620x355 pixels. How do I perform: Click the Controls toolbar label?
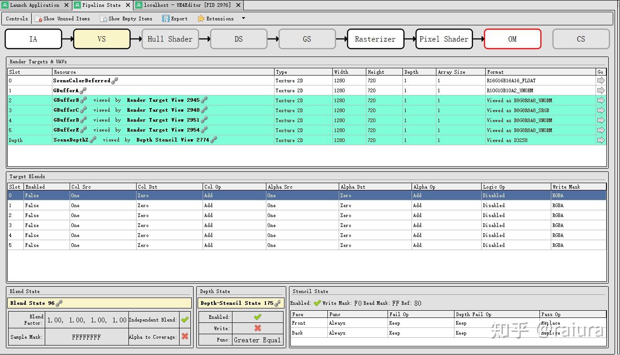(17, 19)
